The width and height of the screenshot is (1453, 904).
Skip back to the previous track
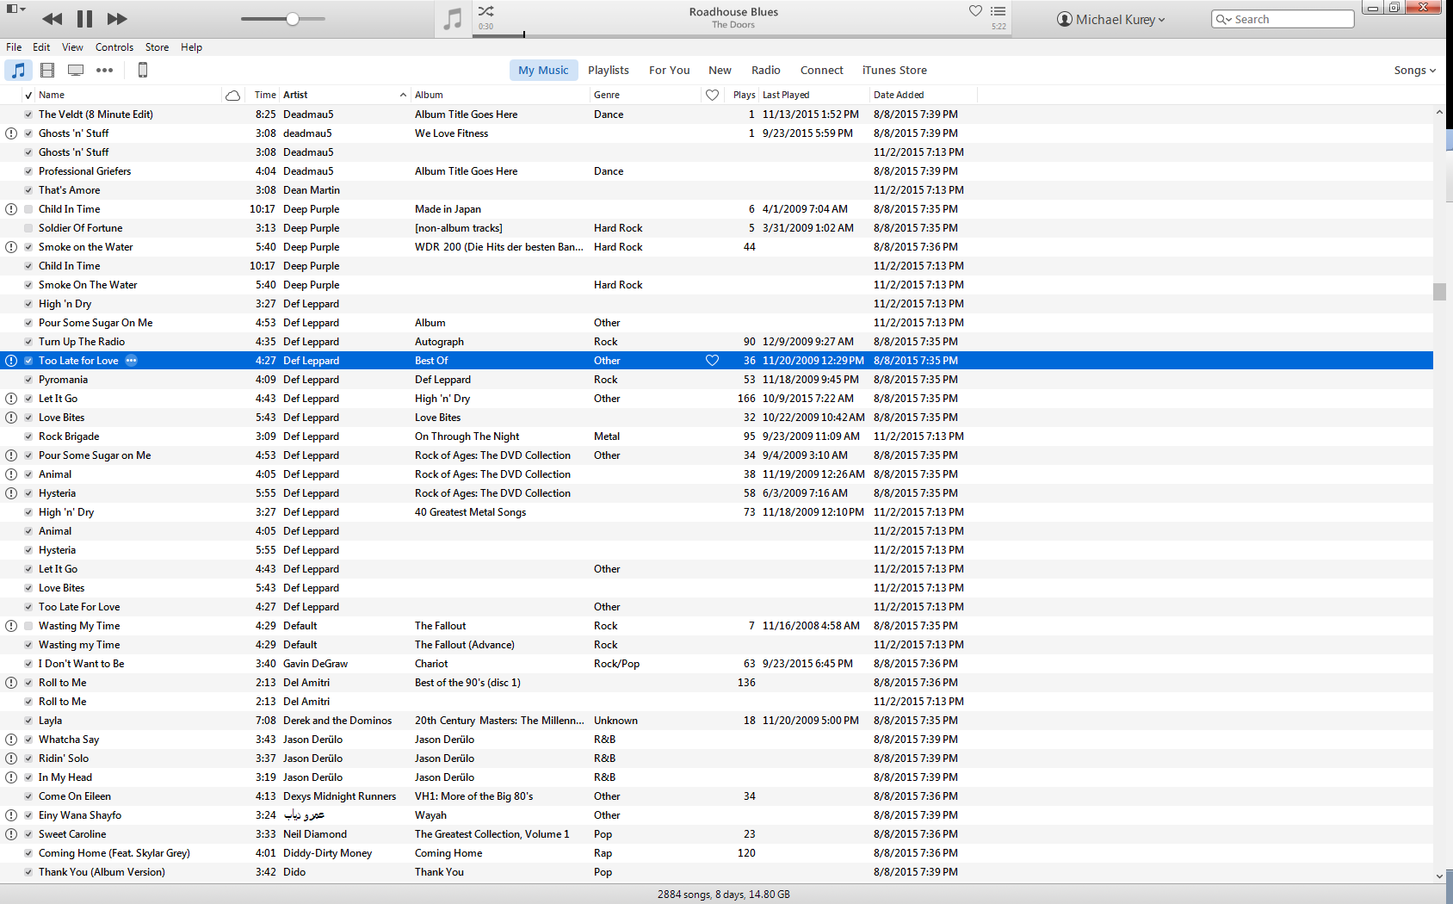[53, 19]
